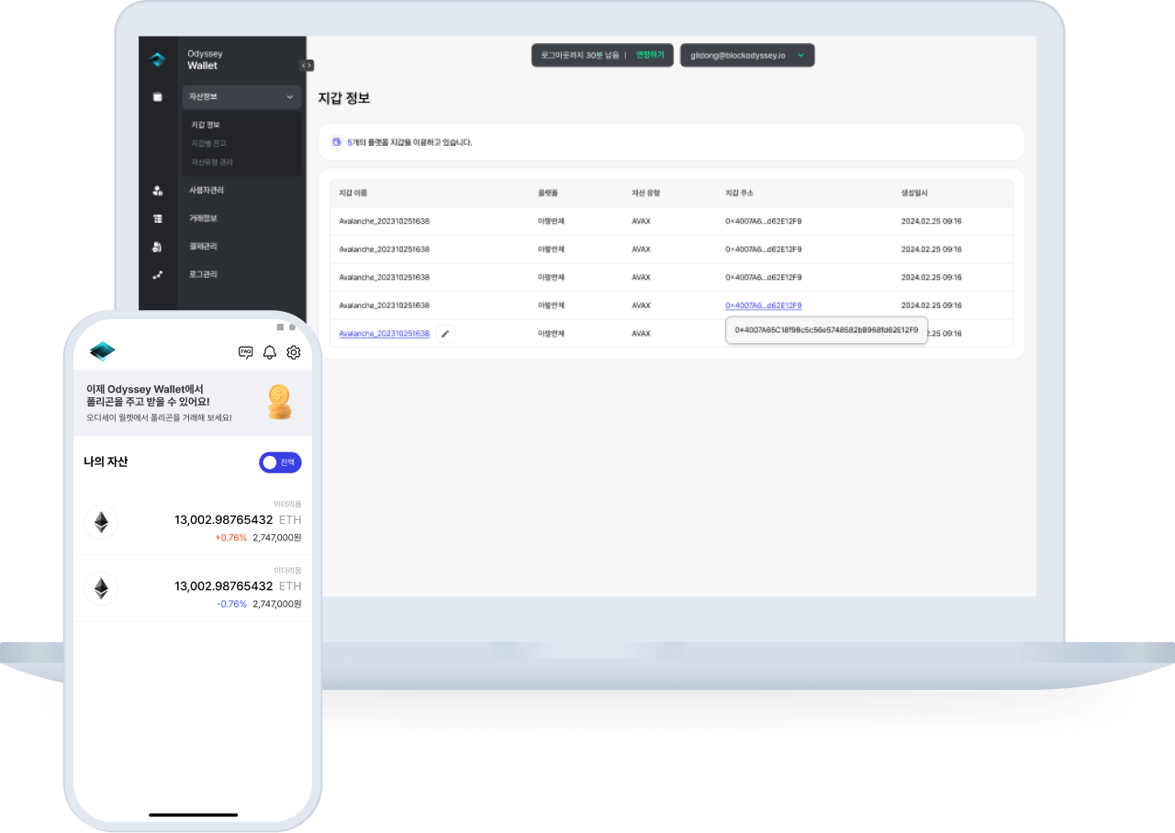The height and width of the screenshot is (833, 1175).
Task: Click the wallet icon in the sidebar rail
Action: [158, 96]
